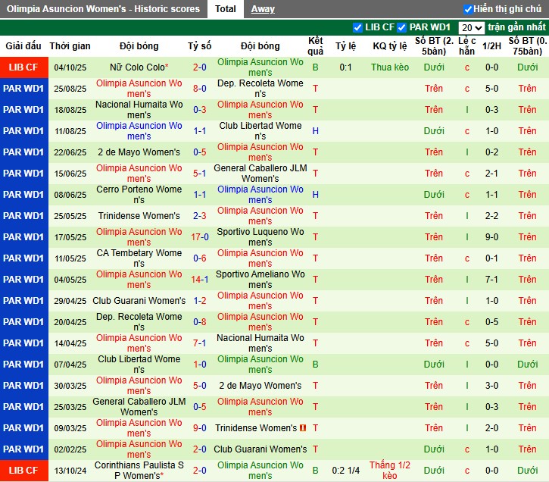Click the LIB CF league badge dated 13/10/24

click(23, 471)
